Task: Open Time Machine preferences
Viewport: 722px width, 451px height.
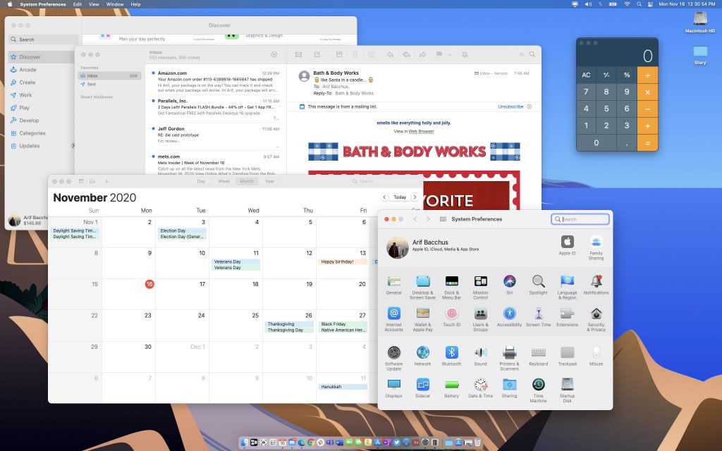Action: tap(538, 390)
